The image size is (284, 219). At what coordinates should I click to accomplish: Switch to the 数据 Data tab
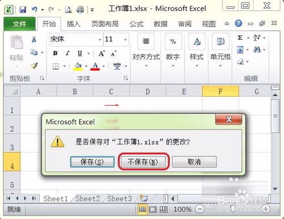tap(161, 24)
